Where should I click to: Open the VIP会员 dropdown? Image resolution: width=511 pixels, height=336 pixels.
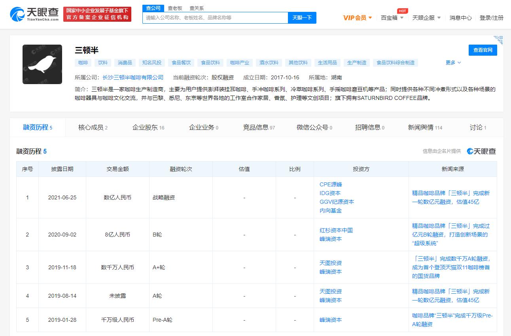click(358, 18)
